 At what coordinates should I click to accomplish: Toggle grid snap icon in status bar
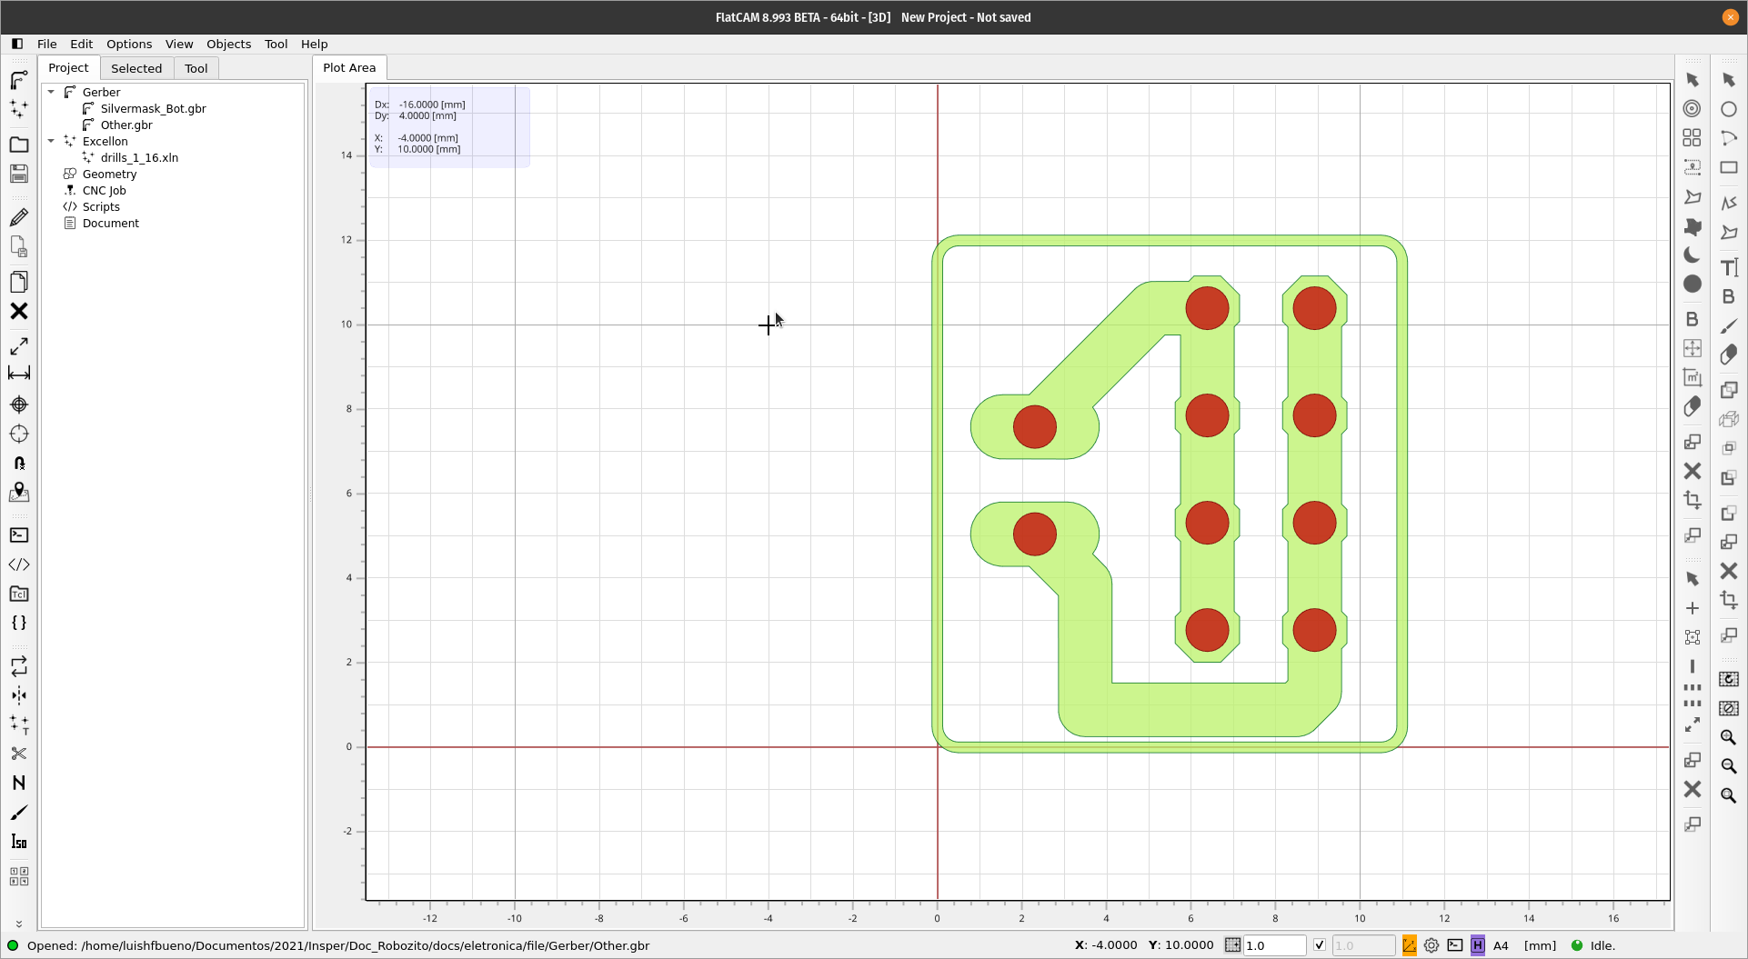(1232, 945)
